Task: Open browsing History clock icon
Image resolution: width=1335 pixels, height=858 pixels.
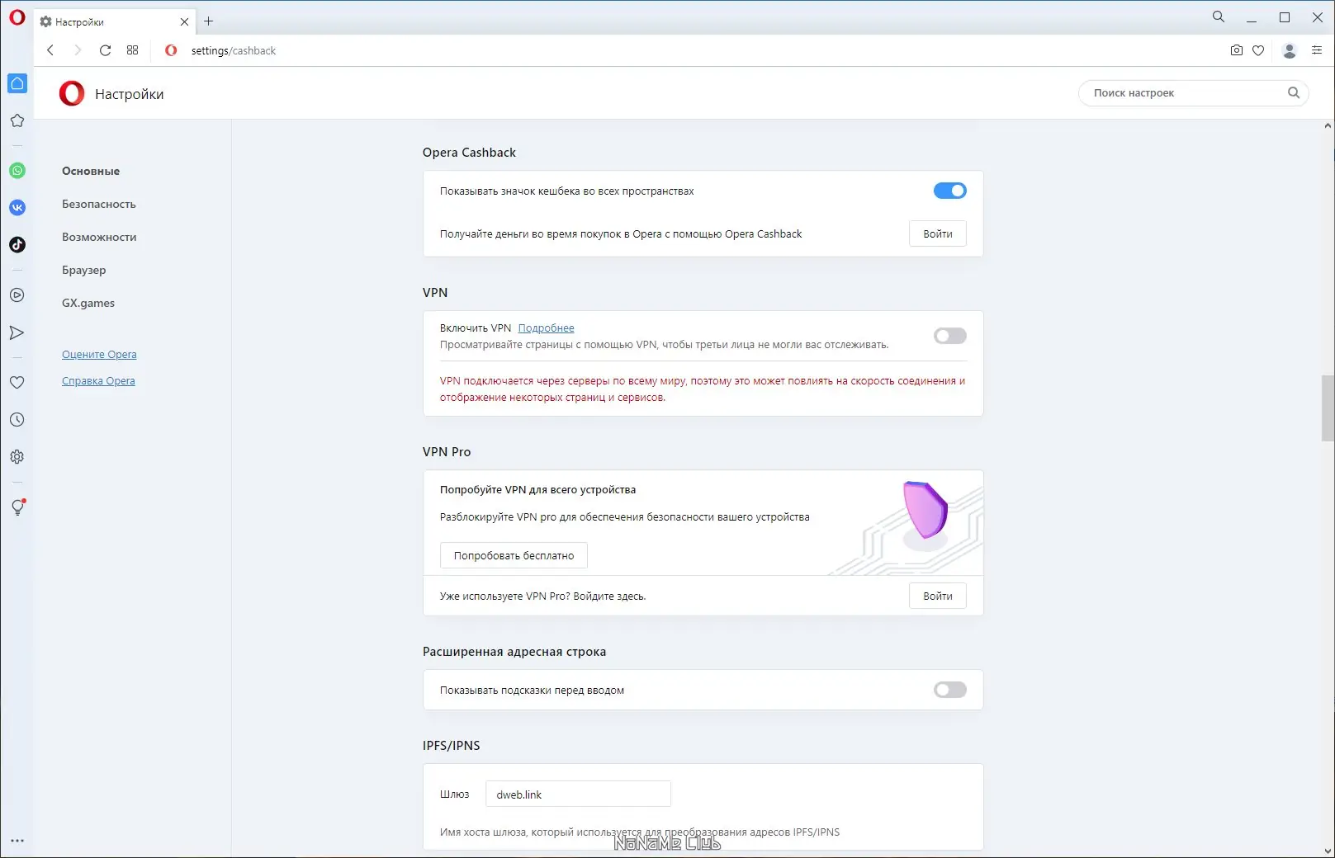Action: coord(17,420)
